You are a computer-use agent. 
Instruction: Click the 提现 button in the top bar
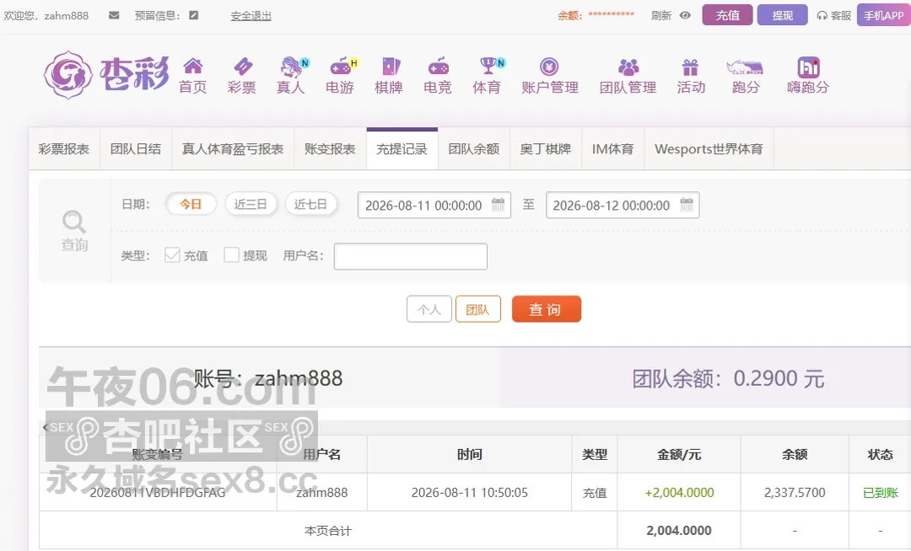[782, 15]
